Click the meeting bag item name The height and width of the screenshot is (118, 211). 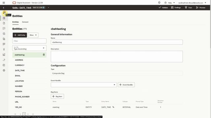[x=56, y=107]
